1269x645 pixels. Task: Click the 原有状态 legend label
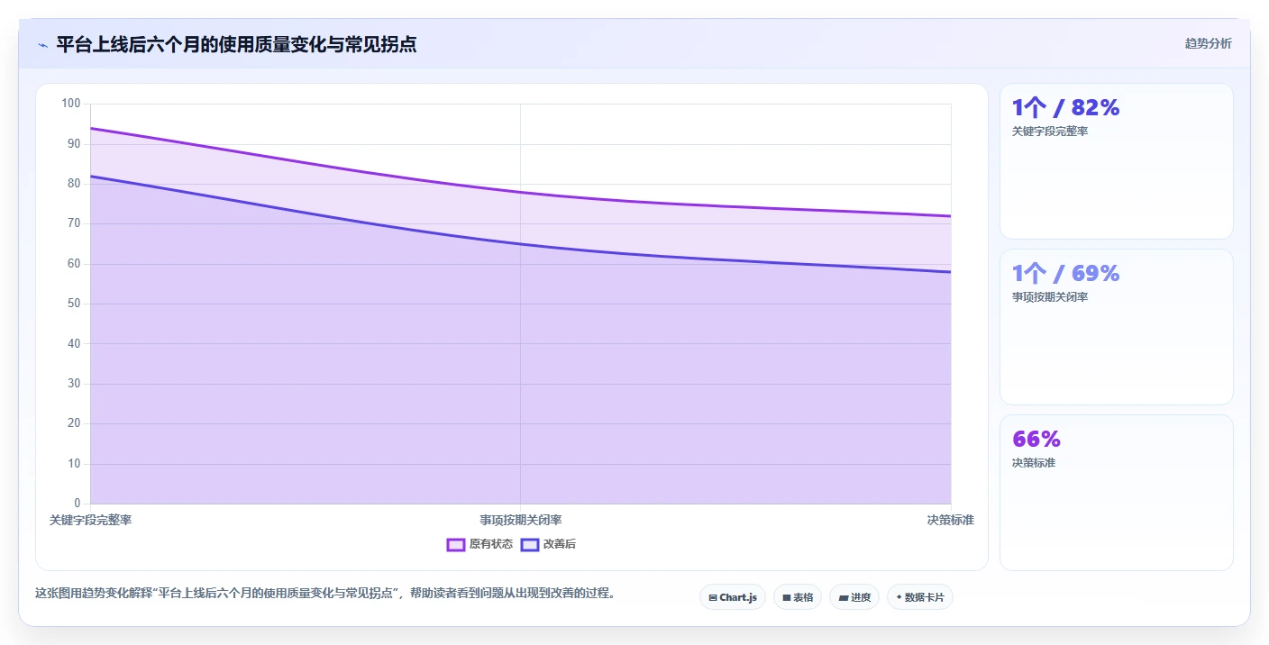491,544
